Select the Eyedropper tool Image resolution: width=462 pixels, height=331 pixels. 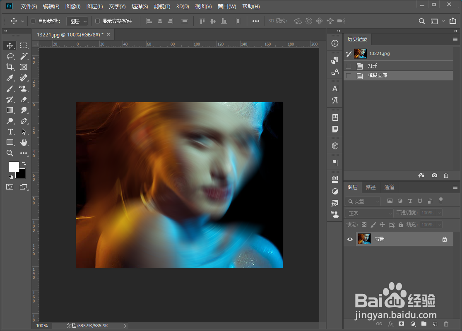10,78
